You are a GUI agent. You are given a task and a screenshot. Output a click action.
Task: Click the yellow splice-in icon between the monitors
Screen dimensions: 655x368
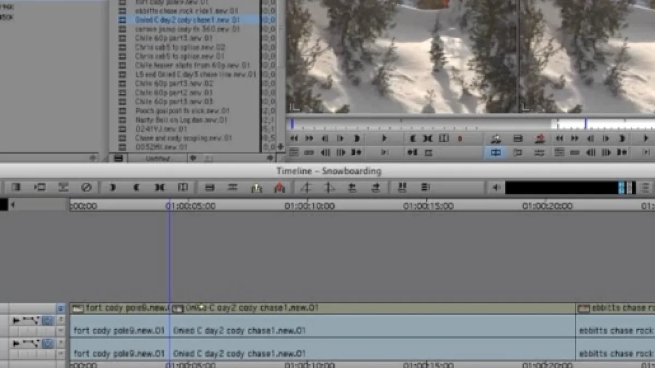[x=496, y=139]
